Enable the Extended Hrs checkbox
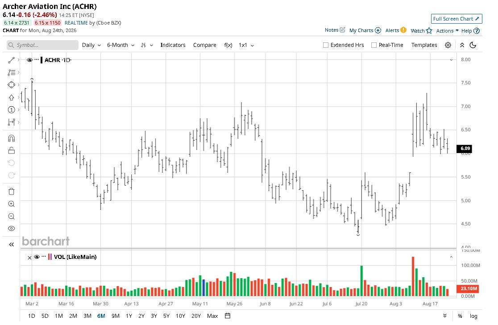 tap(326, 45)
